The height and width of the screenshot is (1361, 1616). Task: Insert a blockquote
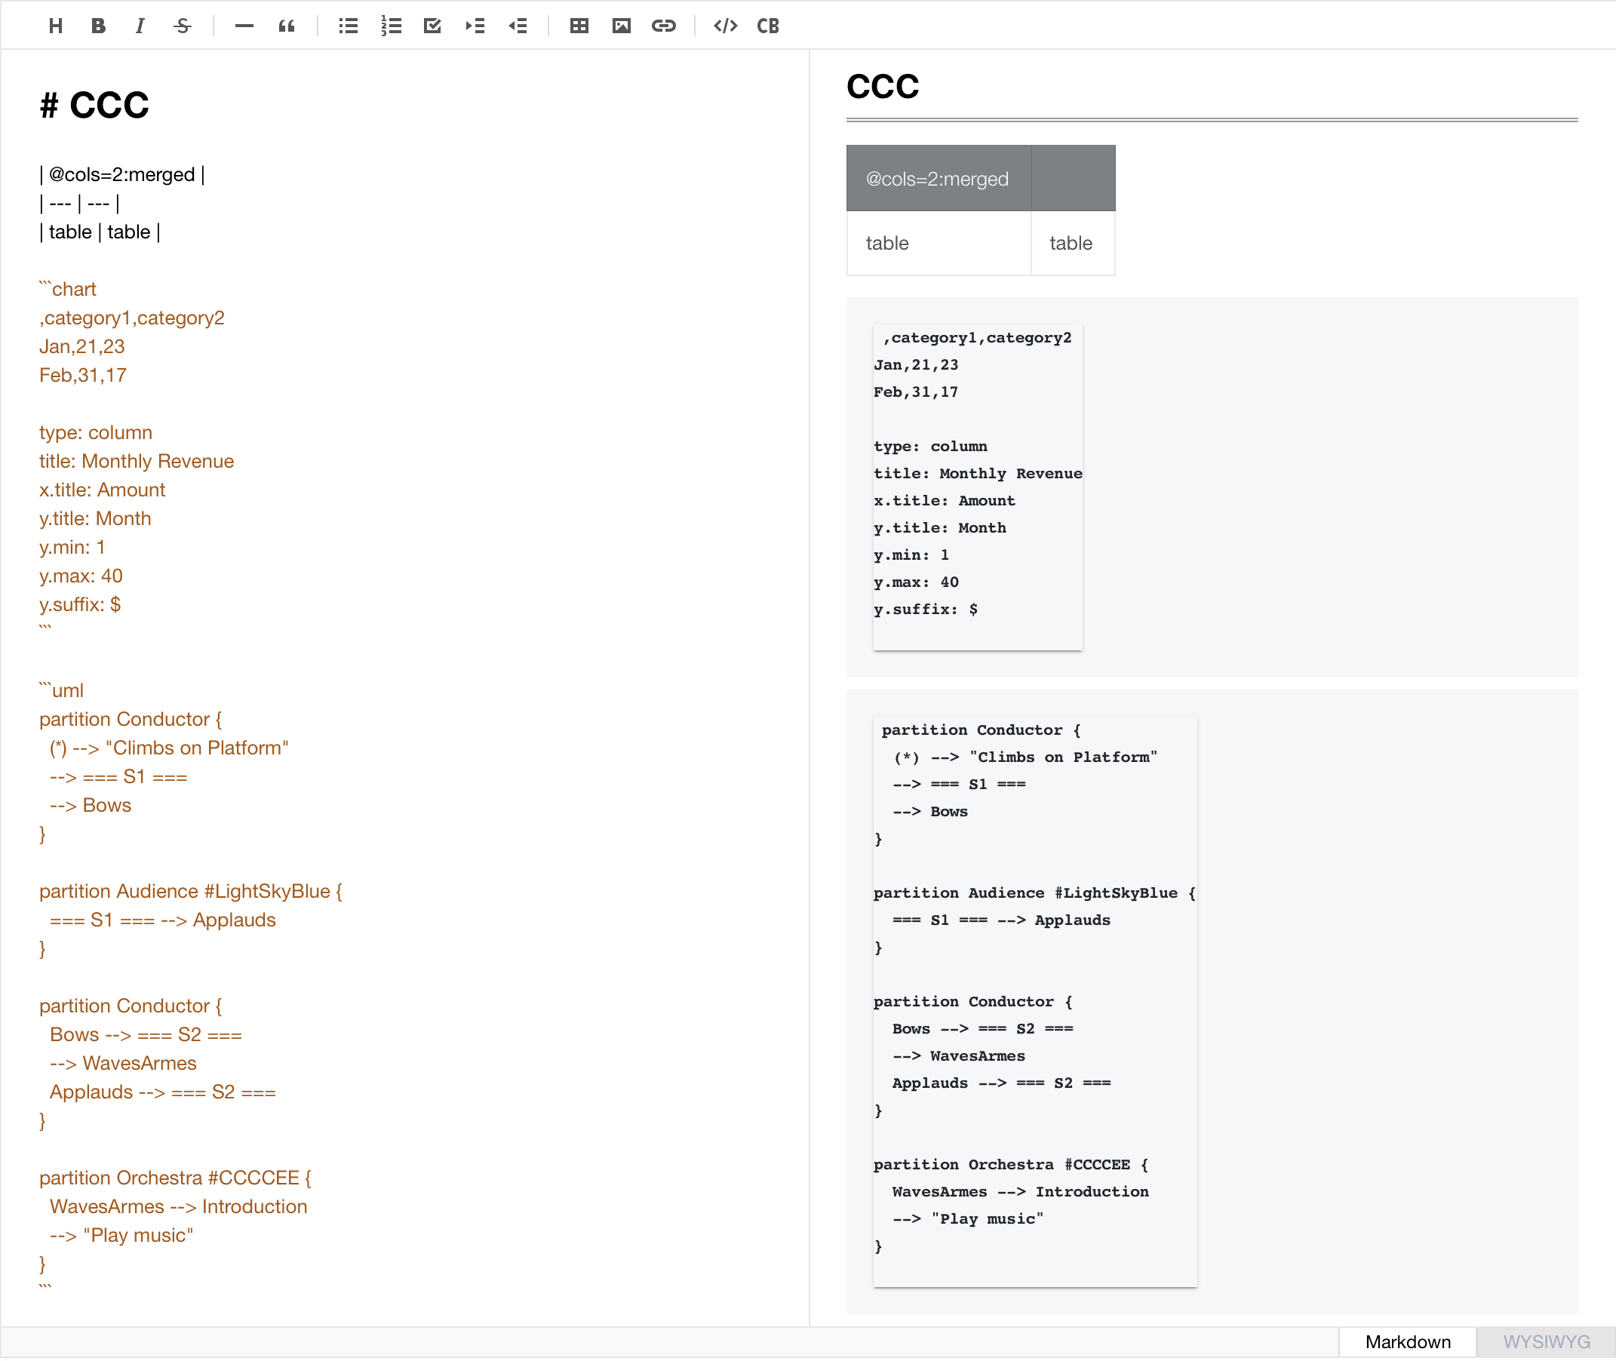coord(286,26)
